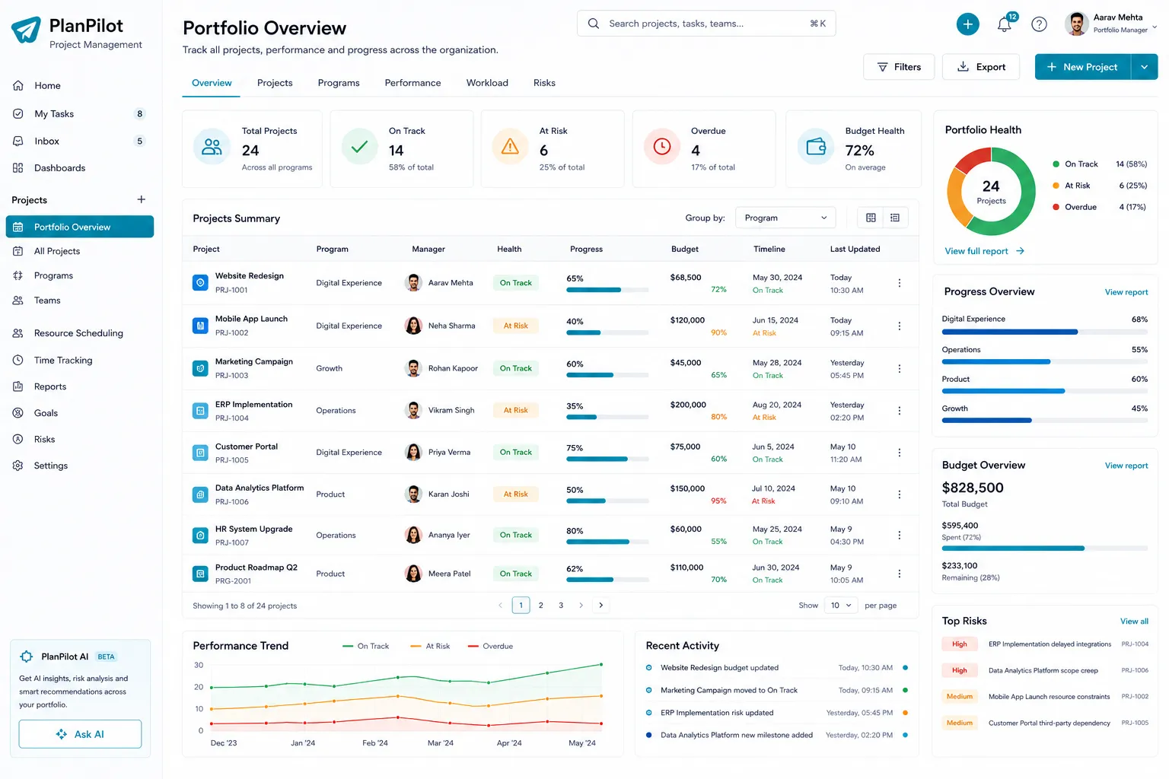Toggle Overdue series in Performance Trend legend
This screenshot has height=779, width=1169.
[490, 646]
